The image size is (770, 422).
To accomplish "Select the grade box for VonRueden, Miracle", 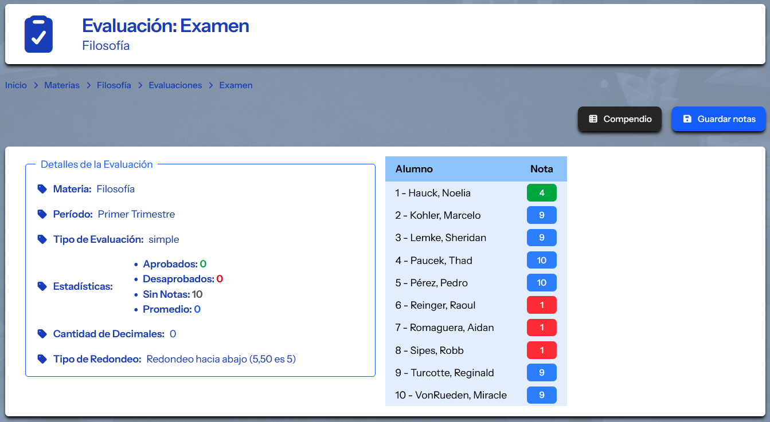I will 541,395.
